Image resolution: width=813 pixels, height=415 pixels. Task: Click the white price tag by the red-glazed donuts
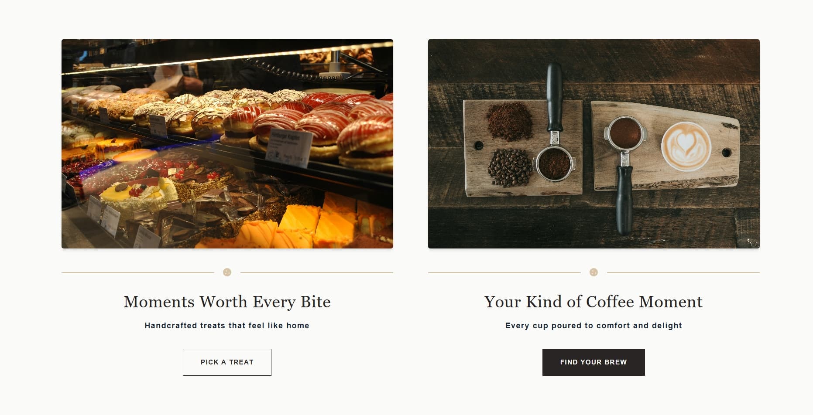(289, 147)
